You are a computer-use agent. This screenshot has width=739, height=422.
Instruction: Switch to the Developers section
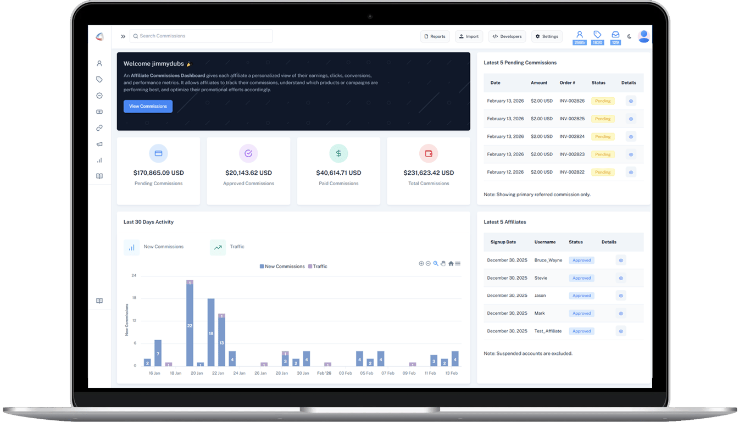507,36
